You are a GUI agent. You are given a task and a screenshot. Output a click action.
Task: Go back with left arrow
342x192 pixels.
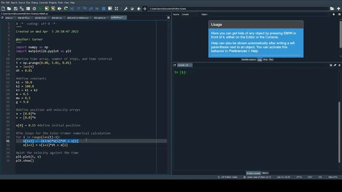tap(139, 9)
